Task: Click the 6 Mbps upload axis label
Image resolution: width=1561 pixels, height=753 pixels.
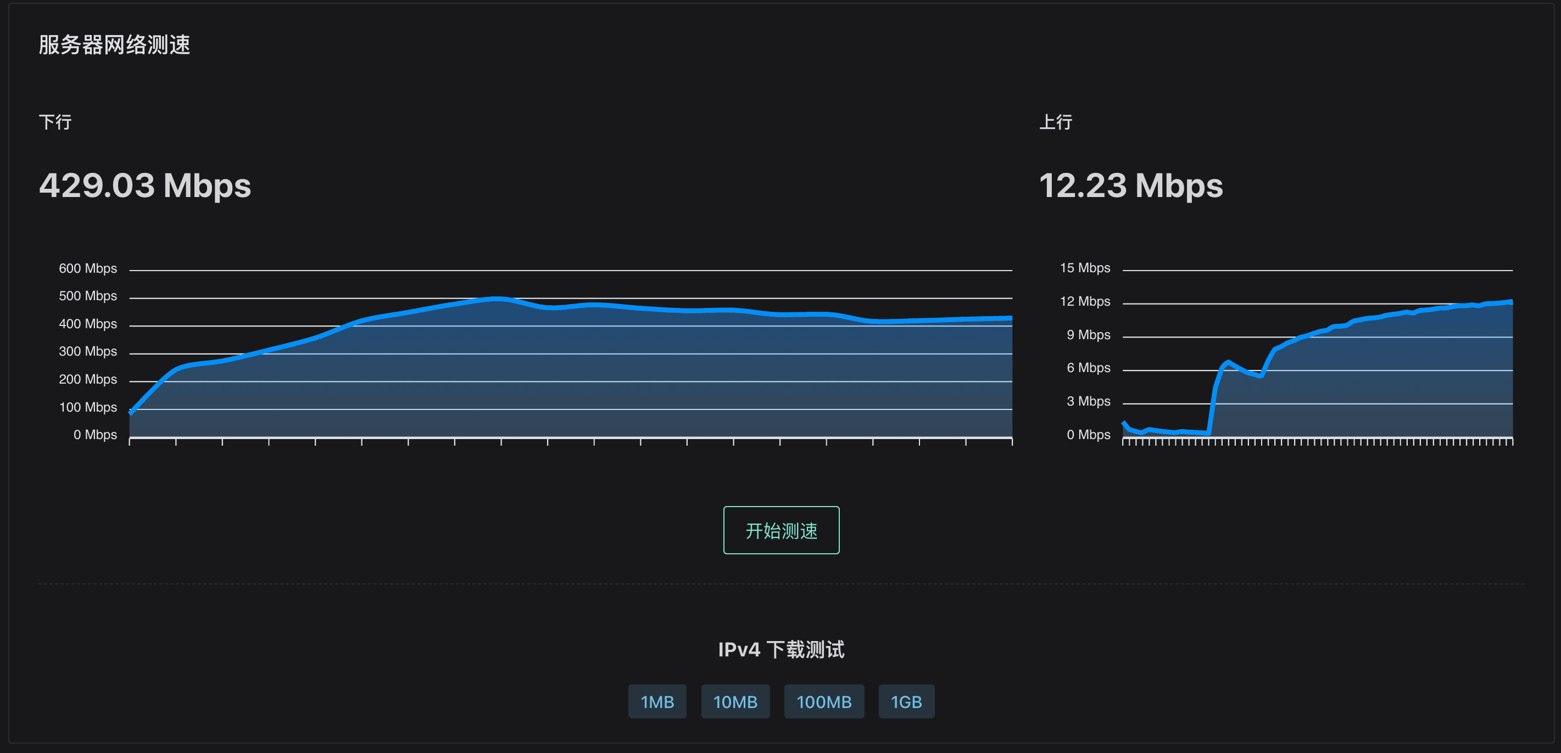Action: (x=1088, y=367)
